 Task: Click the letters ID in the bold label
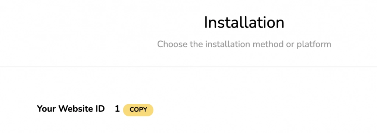[x=99, y=109]
